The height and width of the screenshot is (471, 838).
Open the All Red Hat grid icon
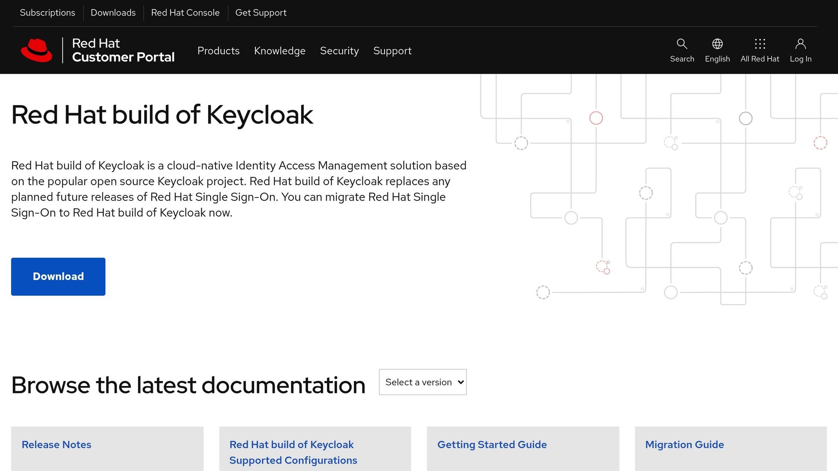[x=760, y=44]
